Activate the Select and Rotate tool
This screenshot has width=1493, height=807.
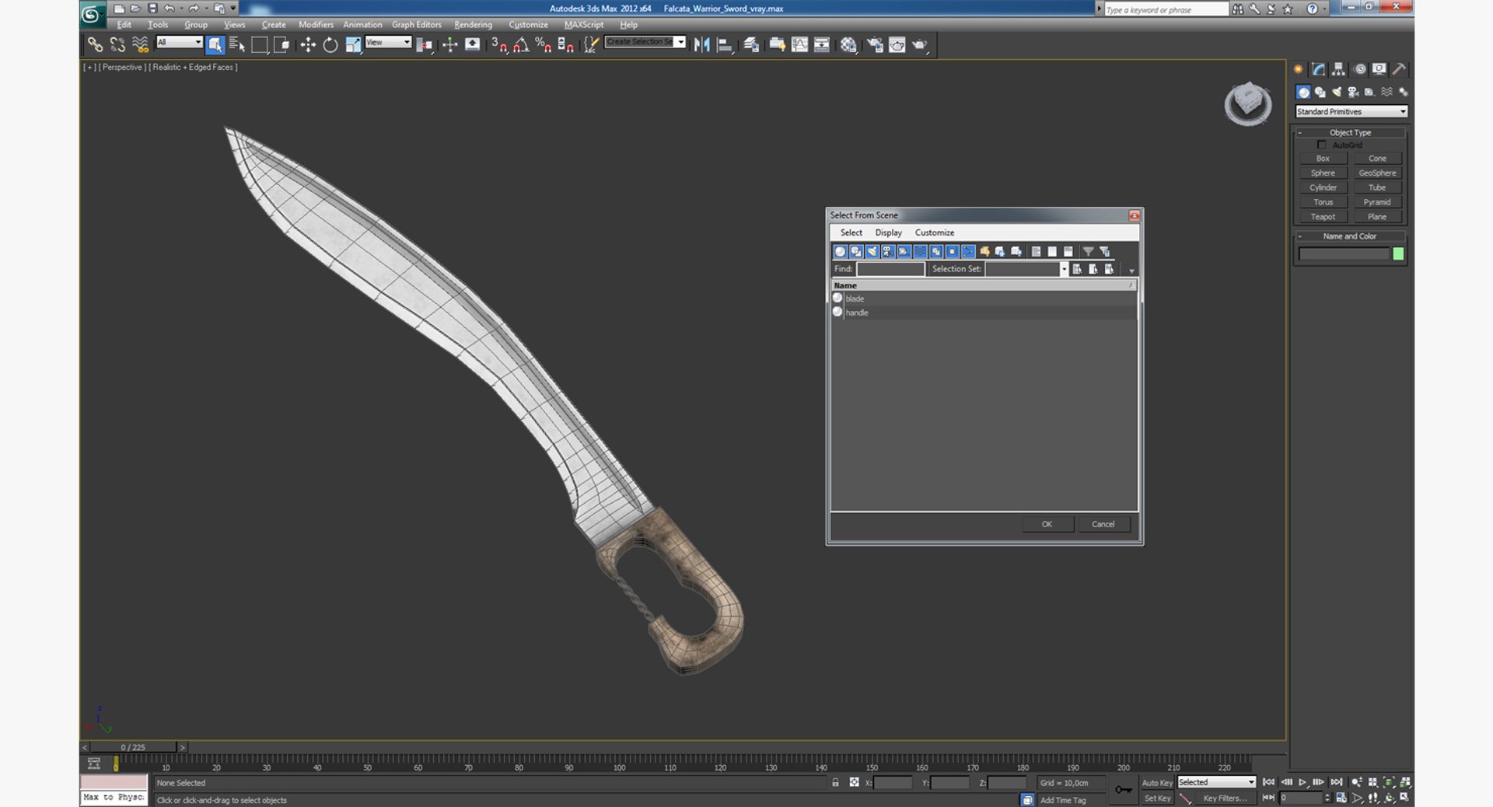[330, 45]
